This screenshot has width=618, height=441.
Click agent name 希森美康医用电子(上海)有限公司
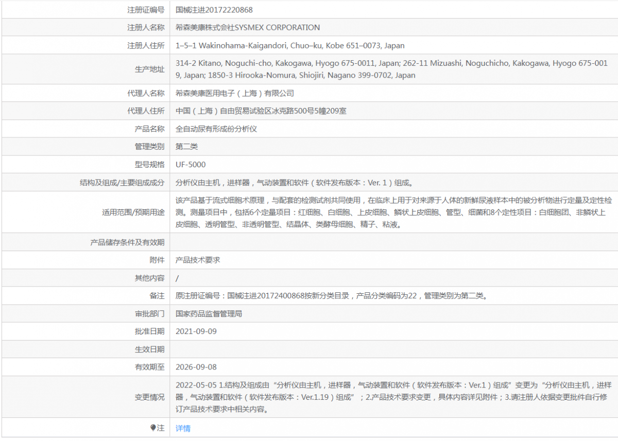[x=235, y=93]
